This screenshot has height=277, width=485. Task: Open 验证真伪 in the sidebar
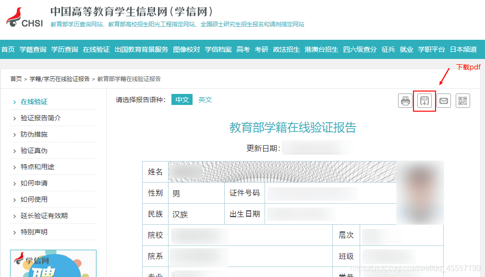(x=34, y=150)
